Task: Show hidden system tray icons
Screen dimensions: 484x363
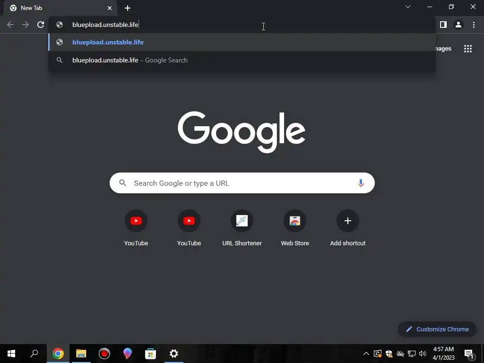Action: click(x=366, y=354)
